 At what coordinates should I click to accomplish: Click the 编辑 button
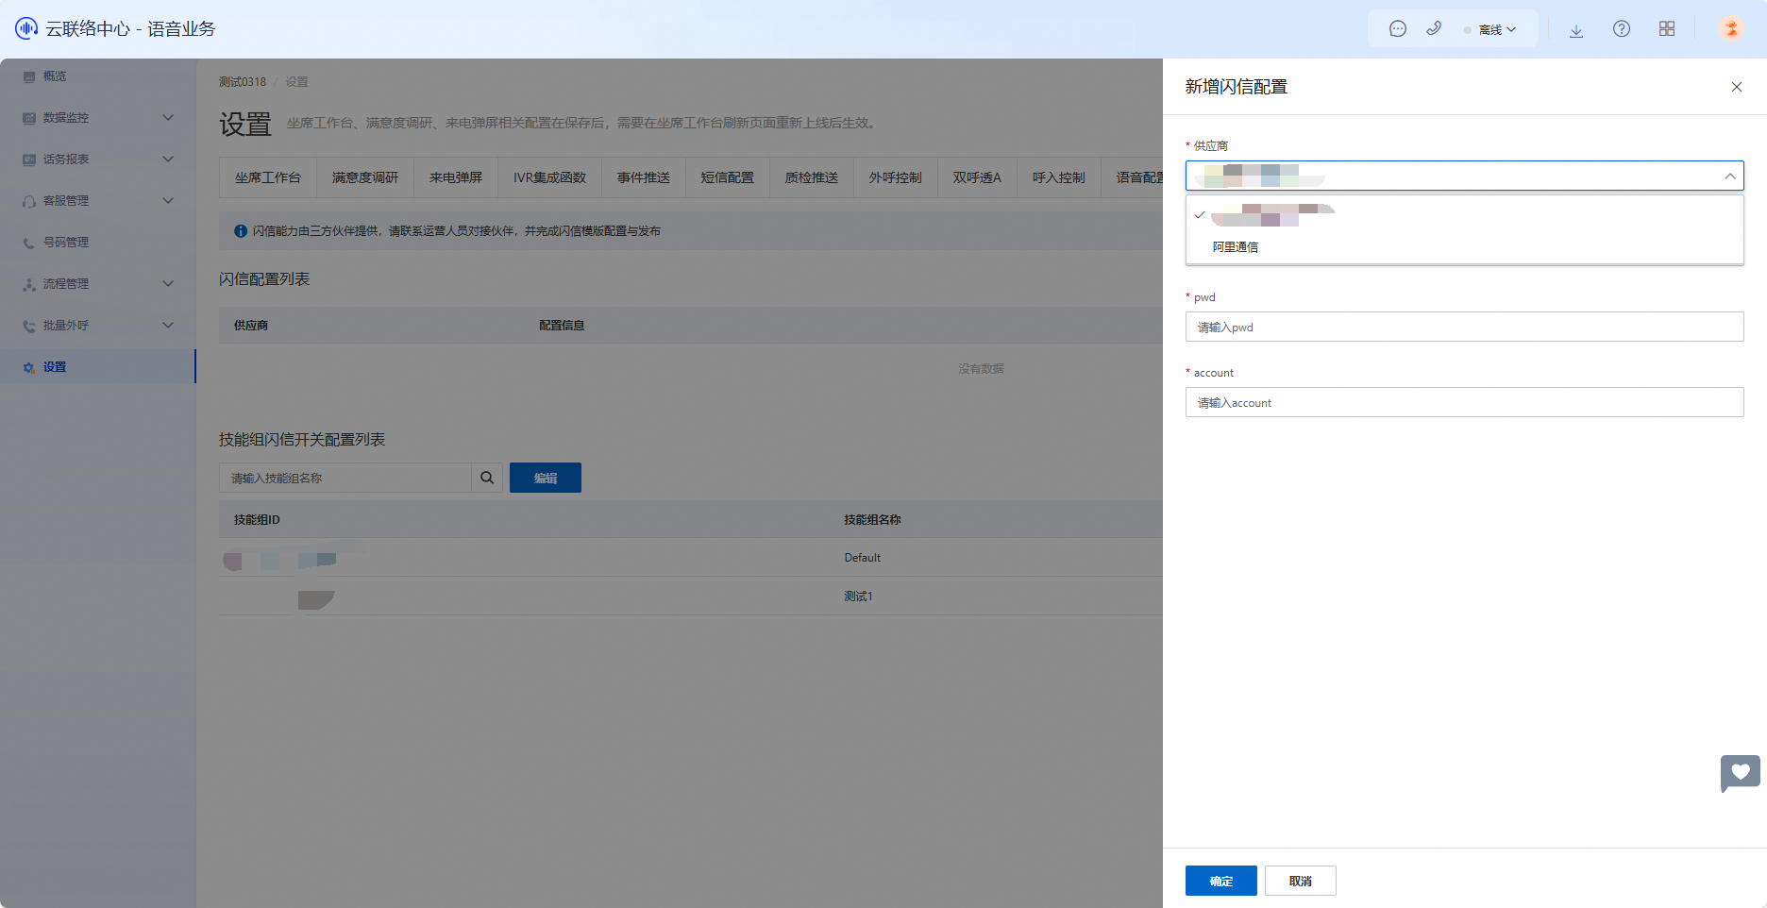546,478
